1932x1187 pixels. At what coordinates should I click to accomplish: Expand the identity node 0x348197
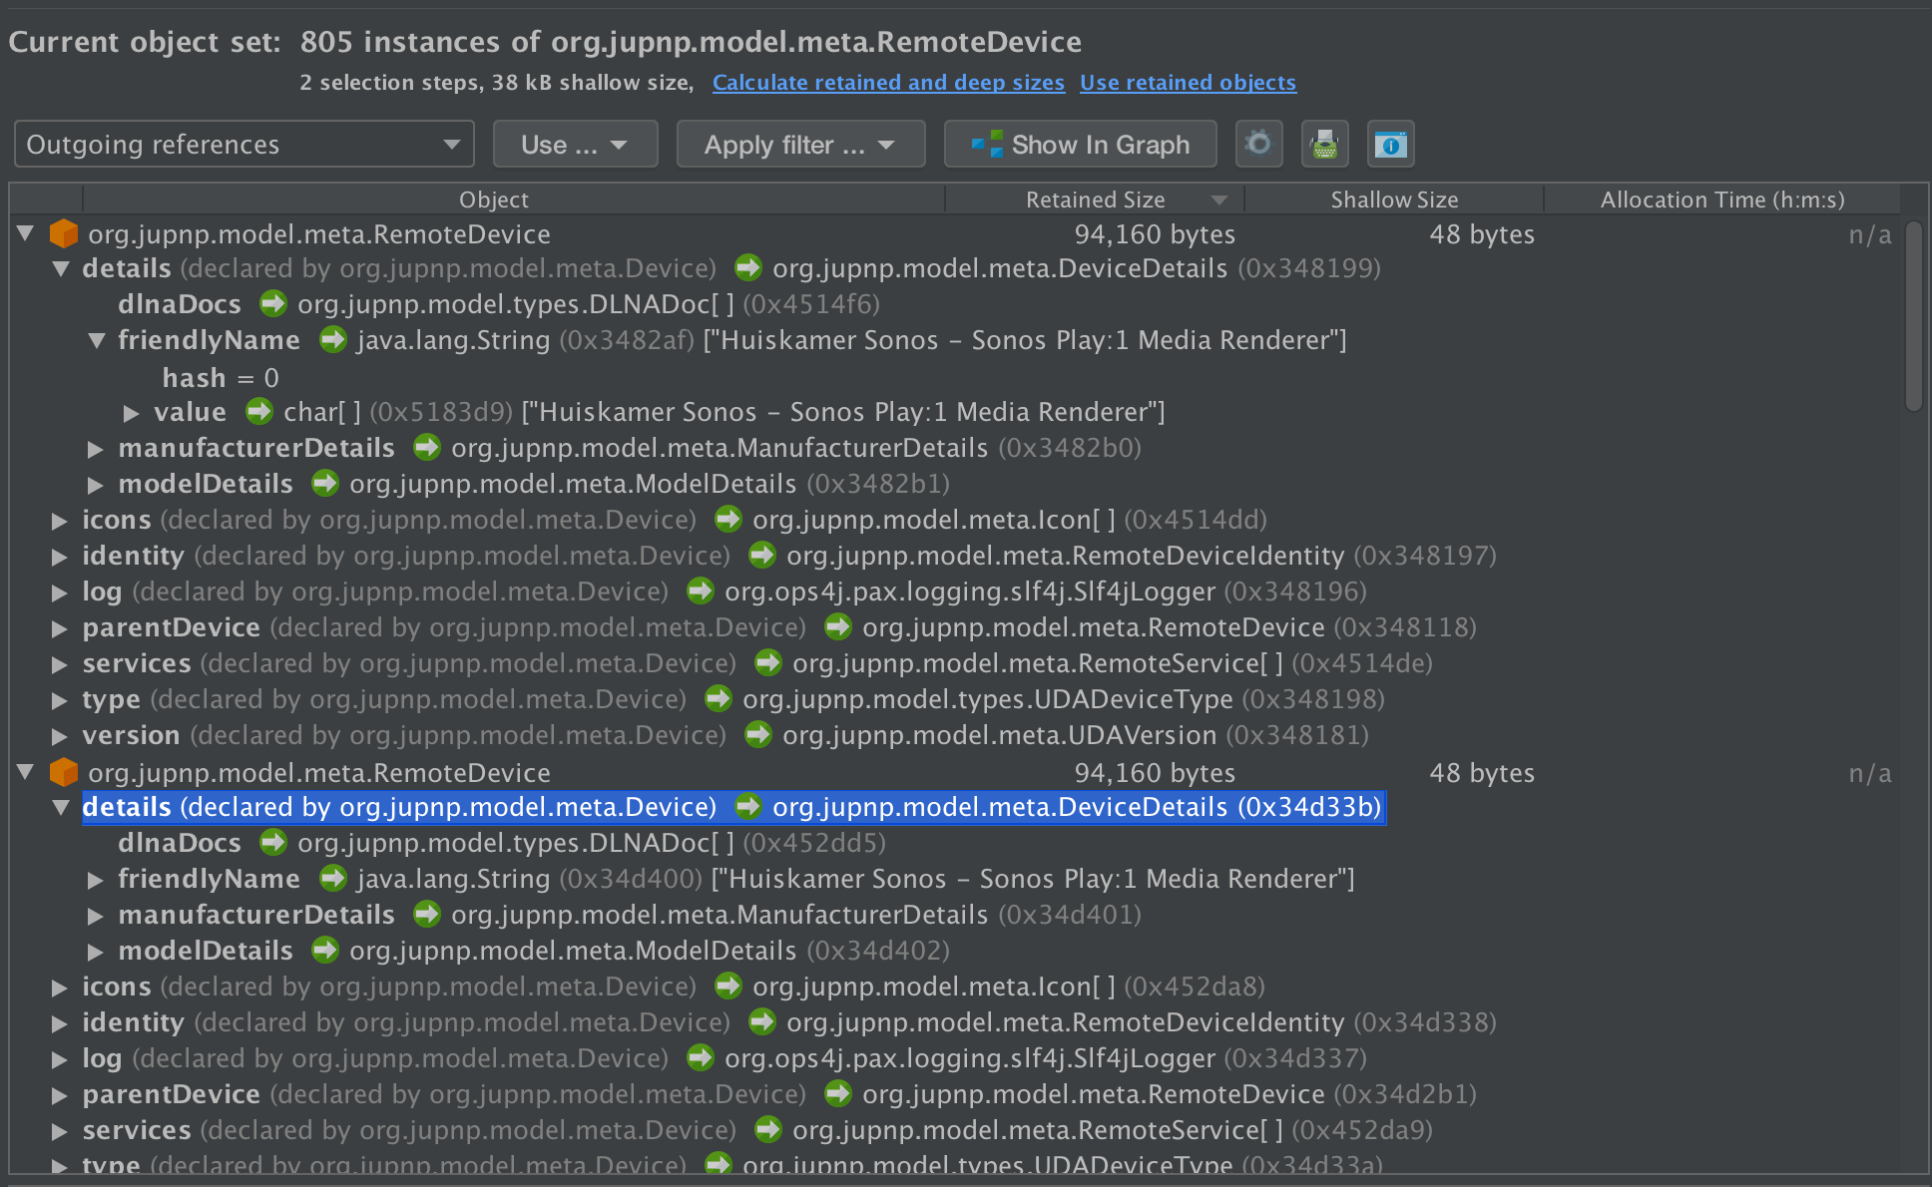pos(59,557)
